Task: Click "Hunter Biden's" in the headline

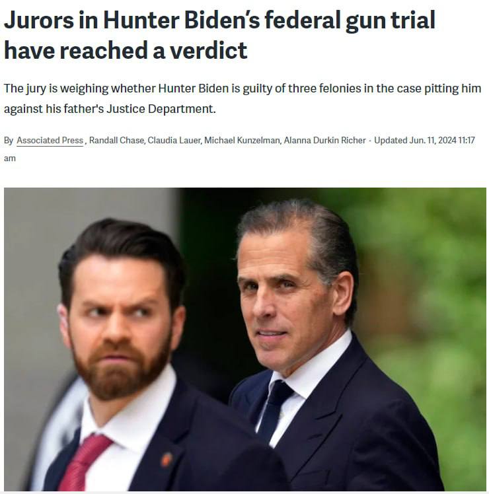Action: (181, 20)
